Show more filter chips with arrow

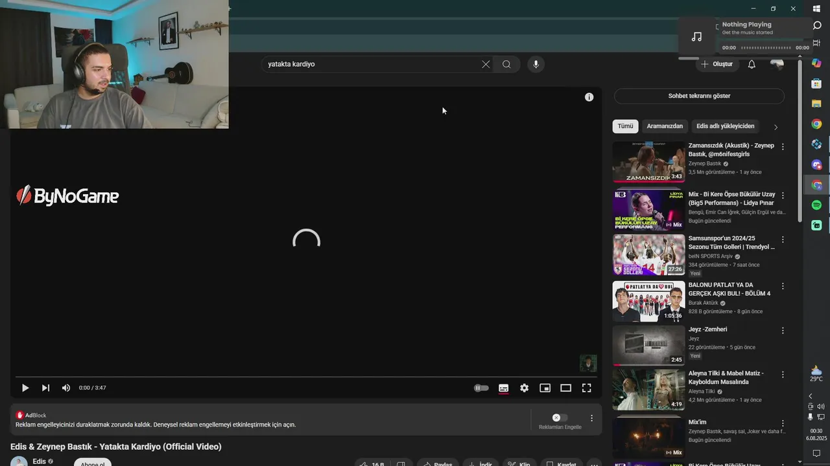click(776, 127)
